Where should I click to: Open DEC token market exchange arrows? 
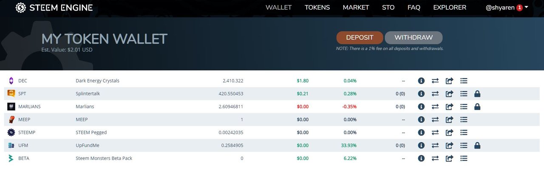[x=435, y=81]
